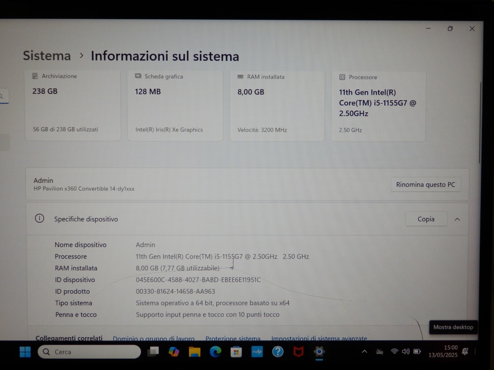494x370 pixels.
Task: Click the info icon beside Specifiche dispositivo
Action: [40, 218]
